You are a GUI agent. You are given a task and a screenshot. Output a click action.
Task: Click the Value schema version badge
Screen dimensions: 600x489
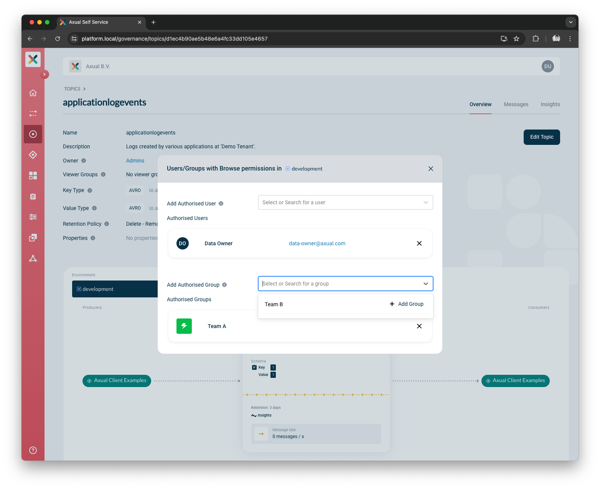273,375
